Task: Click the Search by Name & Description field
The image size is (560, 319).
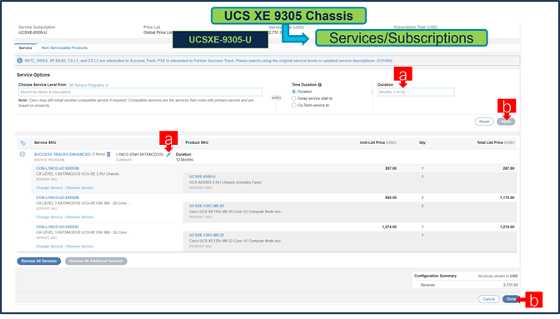Action: pos(140,92)
